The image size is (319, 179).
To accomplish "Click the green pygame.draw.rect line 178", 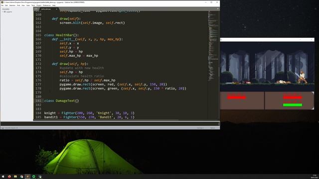I will coord(123,89).
